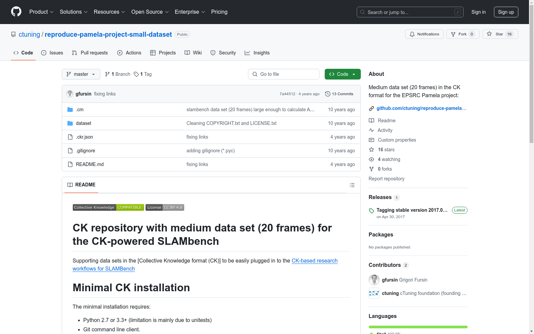
Task: Open the GitHub homepage logo
Action: pos(16,12)
